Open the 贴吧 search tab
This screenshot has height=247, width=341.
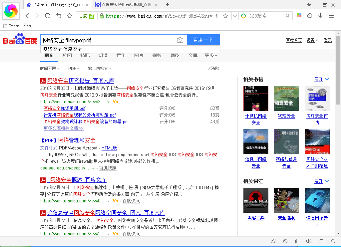85,56
